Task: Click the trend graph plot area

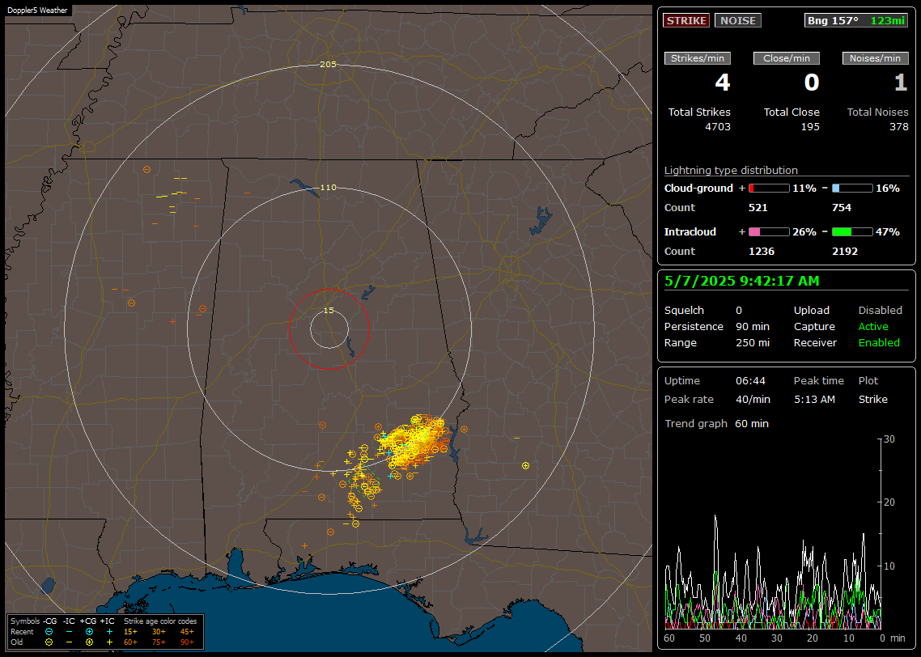Action: [x=773, y=534]
